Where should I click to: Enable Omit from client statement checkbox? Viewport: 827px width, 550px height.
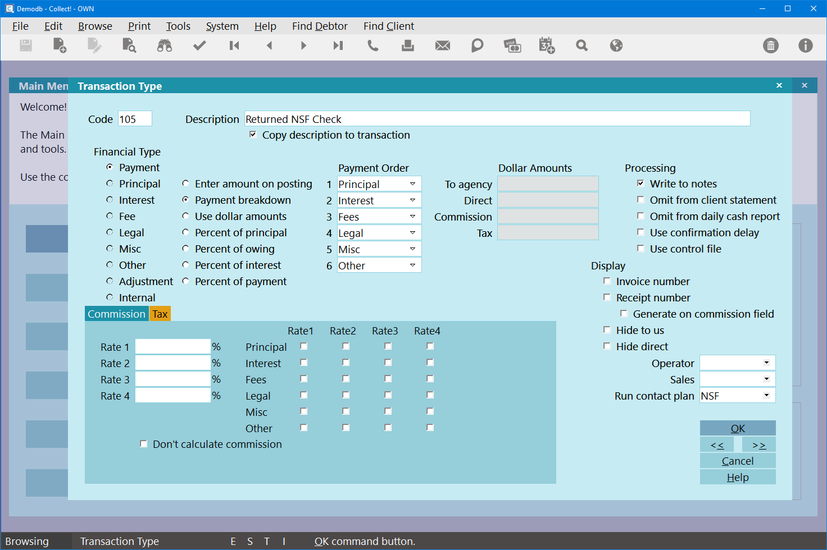pyautogui.click(x=640, y=200)
